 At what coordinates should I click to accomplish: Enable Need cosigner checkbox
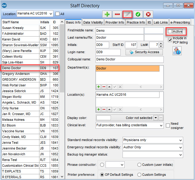(x=168, y=126)
